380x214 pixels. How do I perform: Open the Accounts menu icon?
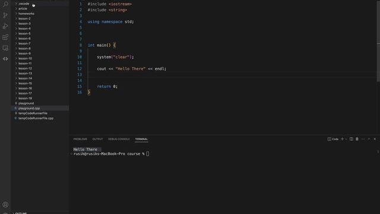[x=5, y=204]
